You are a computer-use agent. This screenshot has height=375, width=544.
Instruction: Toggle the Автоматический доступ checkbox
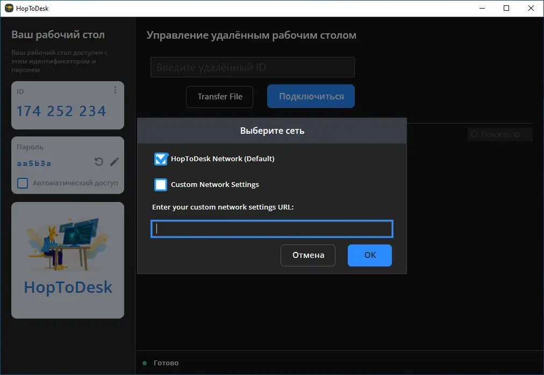[x=23, y=183]
